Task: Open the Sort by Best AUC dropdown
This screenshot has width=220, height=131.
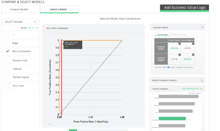Action: point(33,28)
